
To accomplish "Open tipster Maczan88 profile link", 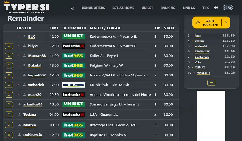I will click(x=37, y=56).
